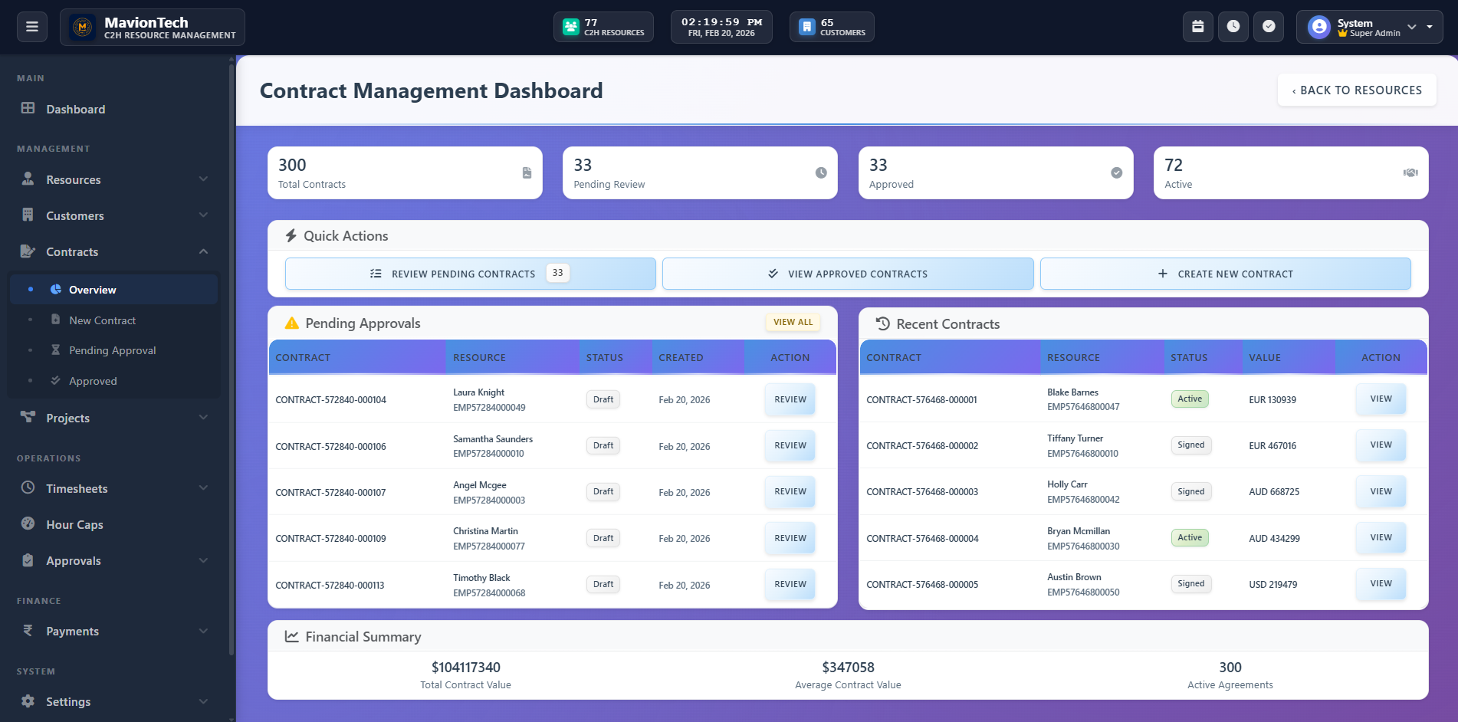The image size is (1458, 722).
Task: Open the System Super Admin dropdown
Action: [1369, 28]
